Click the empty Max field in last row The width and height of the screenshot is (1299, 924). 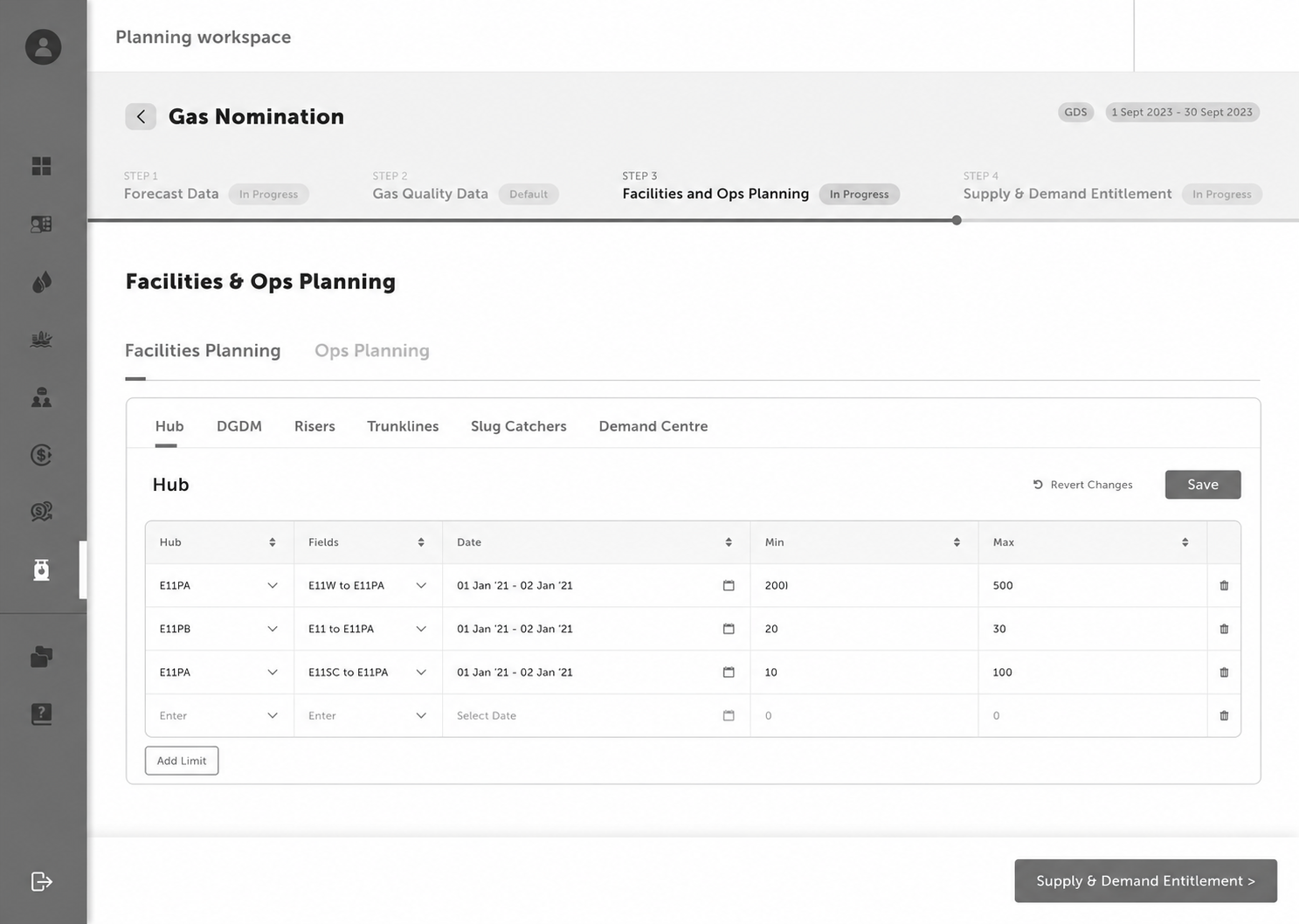pyautogui.click(x=1092, y=715)
